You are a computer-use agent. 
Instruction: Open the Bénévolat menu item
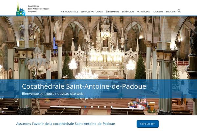[128, 11]
